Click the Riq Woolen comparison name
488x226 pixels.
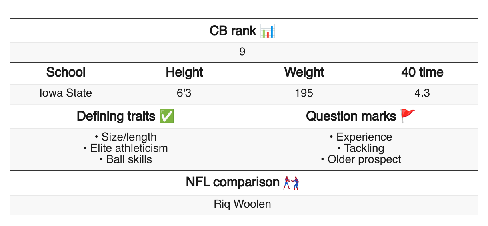click(x=242, y=204)
